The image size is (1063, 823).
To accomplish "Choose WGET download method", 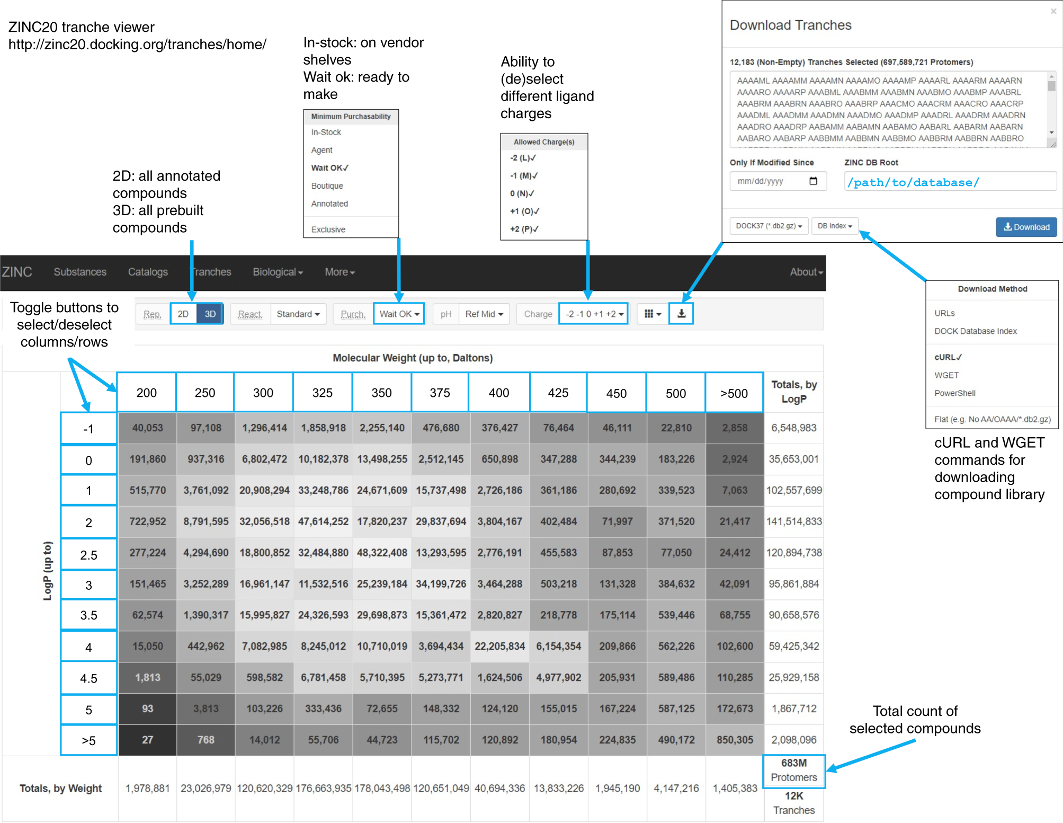I will pyautogui.click(x=946, y=375).
